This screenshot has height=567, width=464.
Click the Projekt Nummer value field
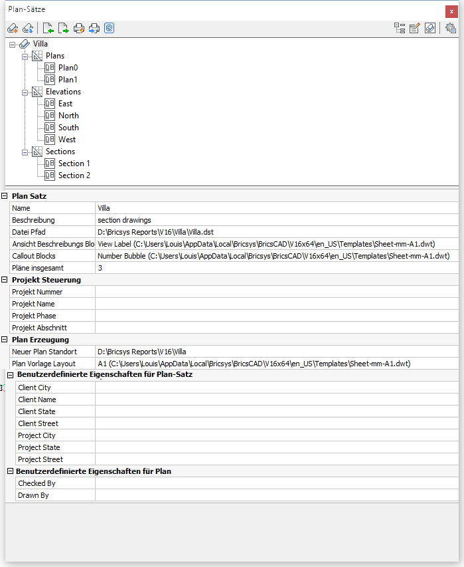(276, 292)
